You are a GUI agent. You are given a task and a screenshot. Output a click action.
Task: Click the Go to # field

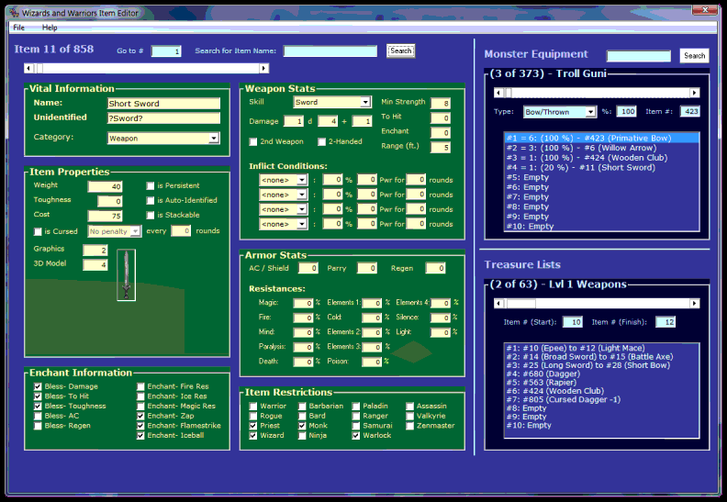click(166, 51)
